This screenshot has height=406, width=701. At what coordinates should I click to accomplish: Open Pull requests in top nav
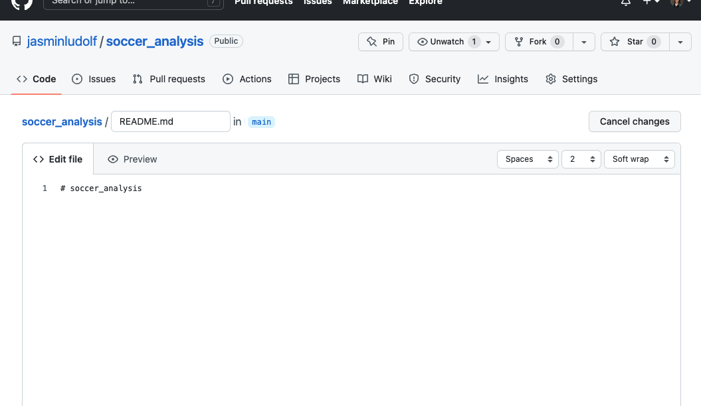263,3
